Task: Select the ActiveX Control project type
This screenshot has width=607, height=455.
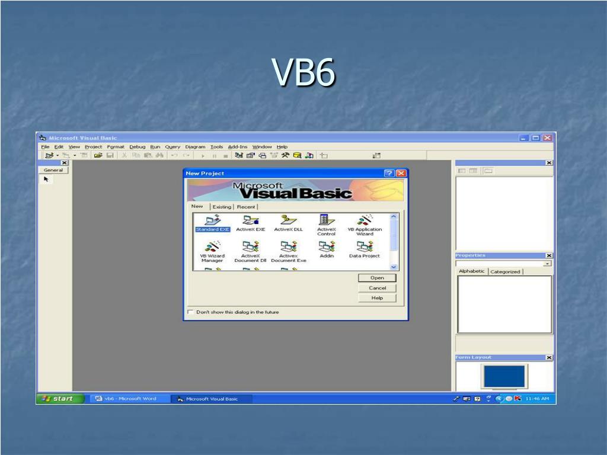Action: pyautogui.click(x=327, y=225)
